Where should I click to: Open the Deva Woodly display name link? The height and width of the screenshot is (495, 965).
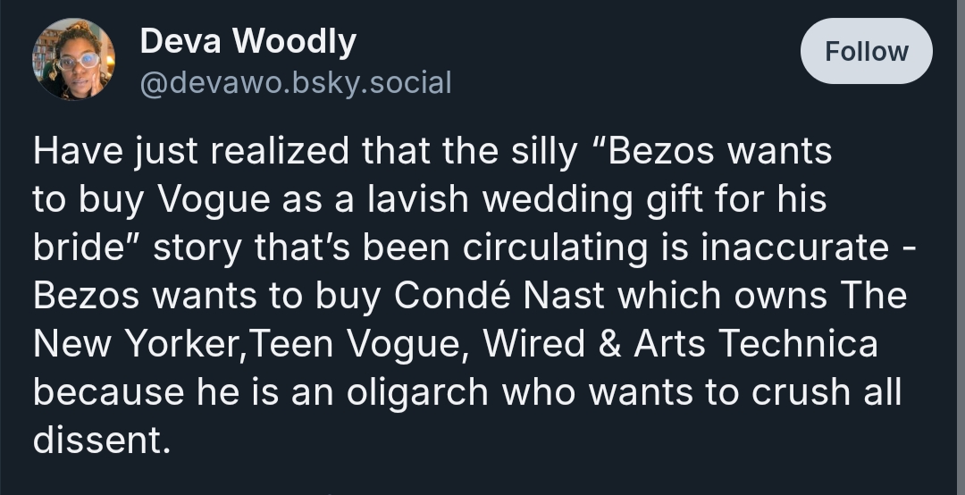248,40
